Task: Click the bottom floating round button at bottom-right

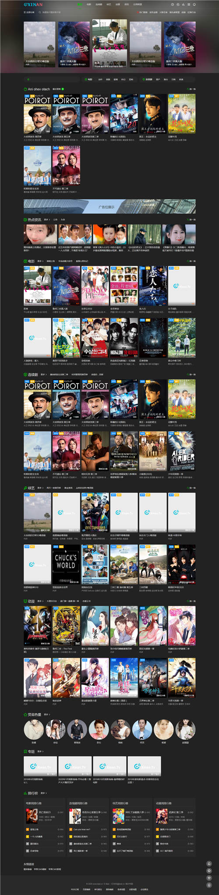Action: tap(209, 884)
